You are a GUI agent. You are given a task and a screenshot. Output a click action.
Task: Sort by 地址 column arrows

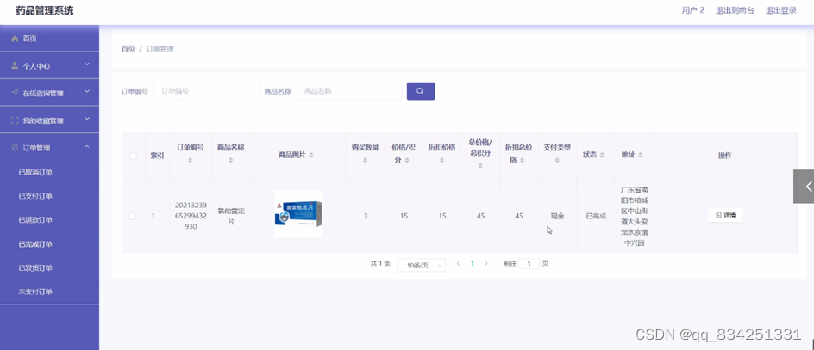[641, 156]
